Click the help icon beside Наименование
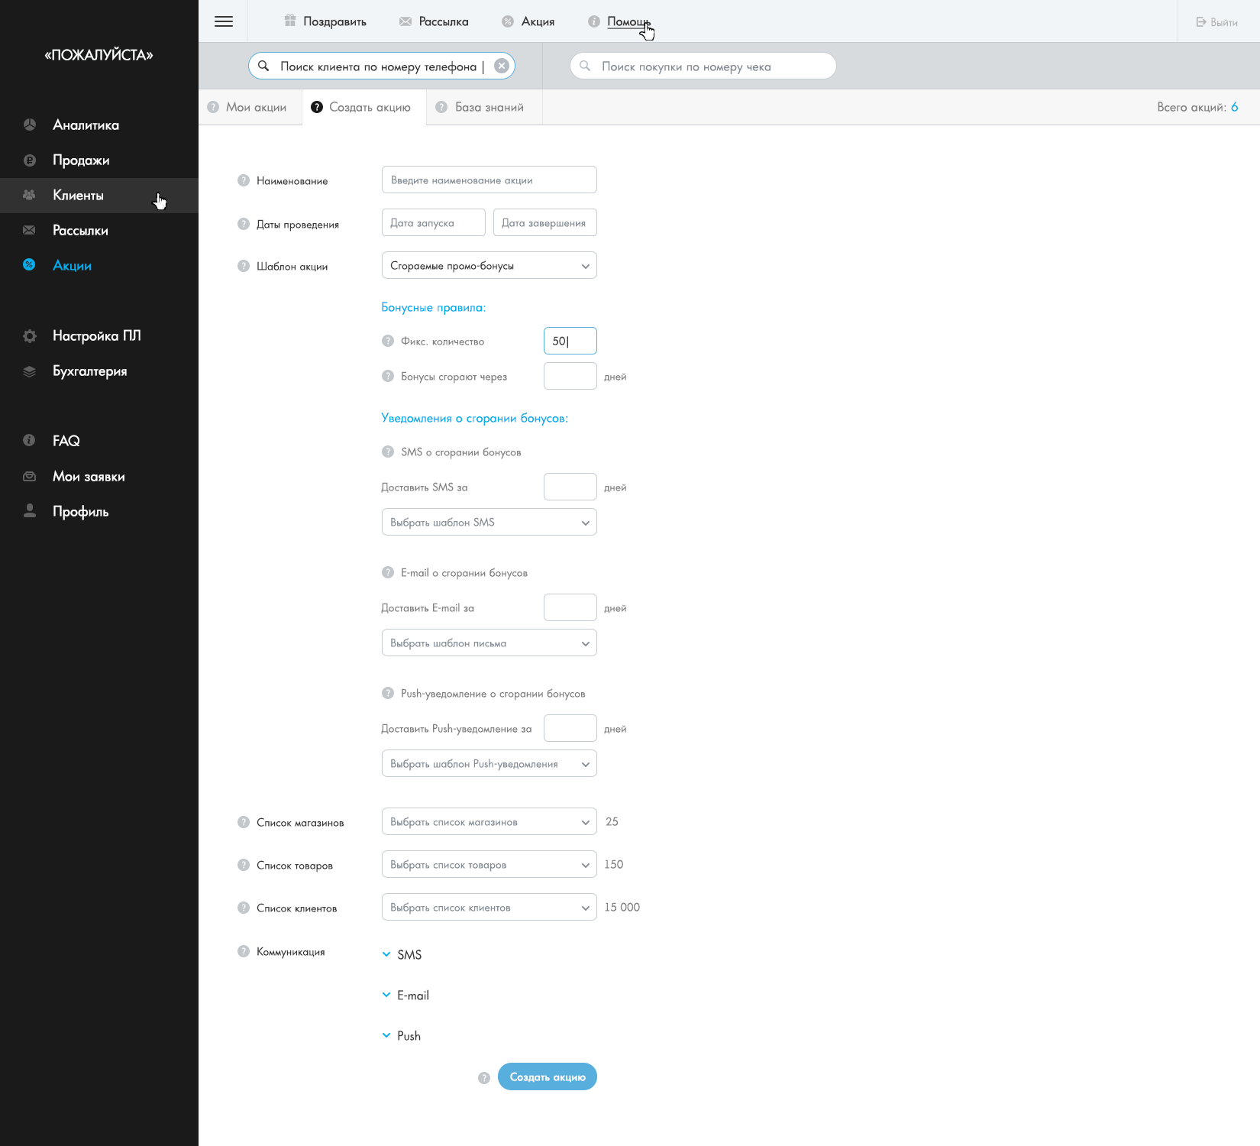 pyautogui.click(x=244, y=180)
